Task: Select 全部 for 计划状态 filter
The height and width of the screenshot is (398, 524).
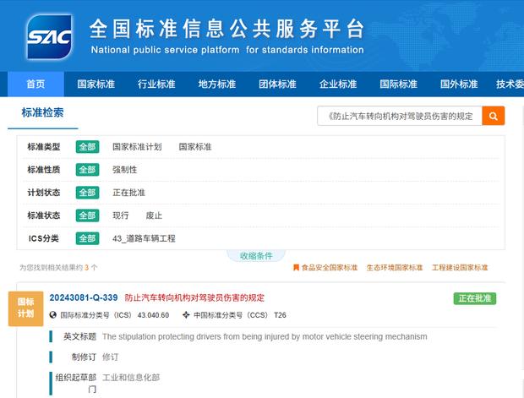Action: (x=88, y=193)
